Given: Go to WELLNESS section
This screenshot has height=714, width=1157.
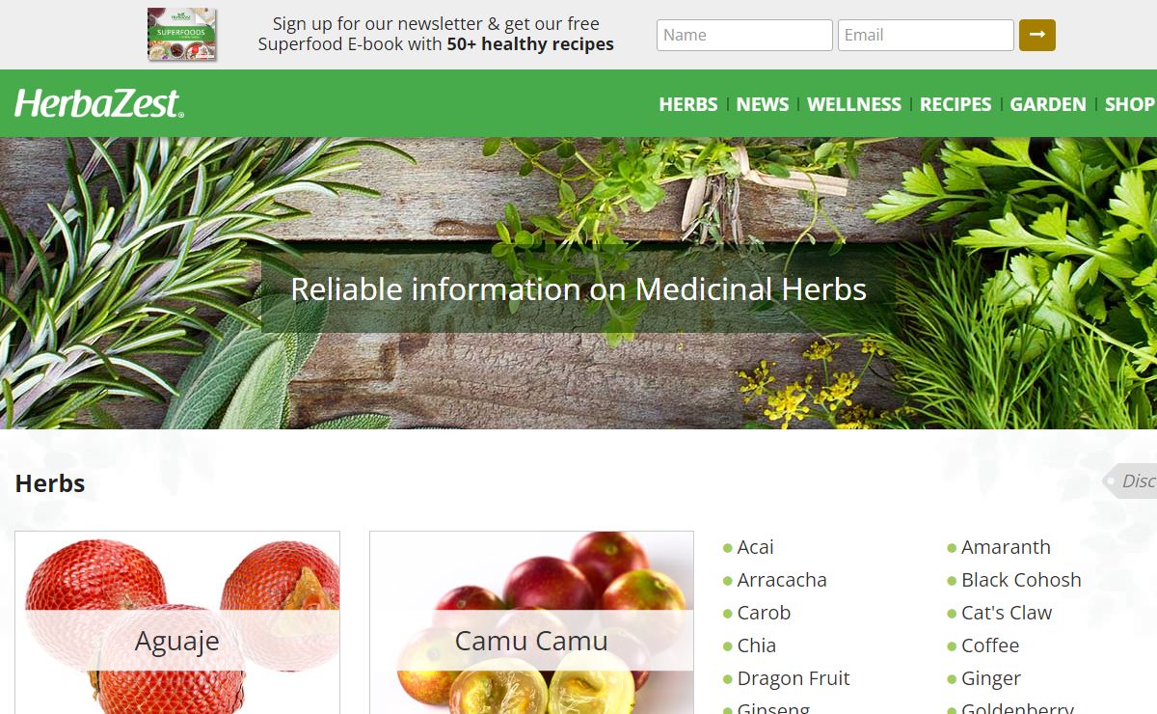Looking at the screenshot, I should point(854,104).
